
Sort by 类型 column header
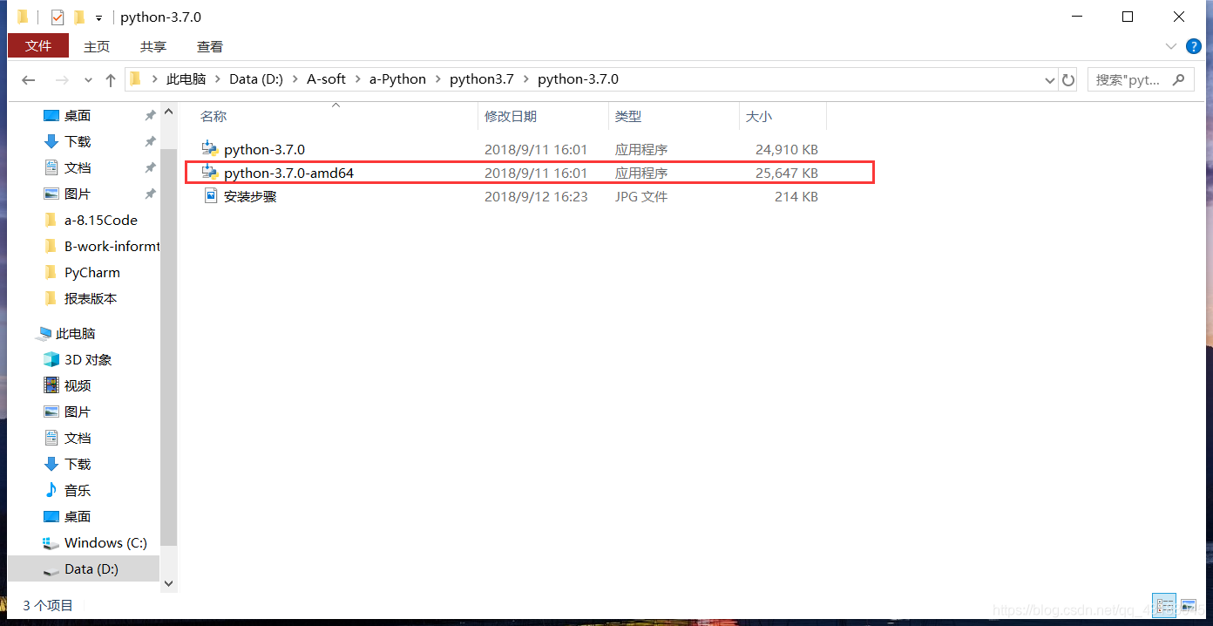tap(627, 116)
